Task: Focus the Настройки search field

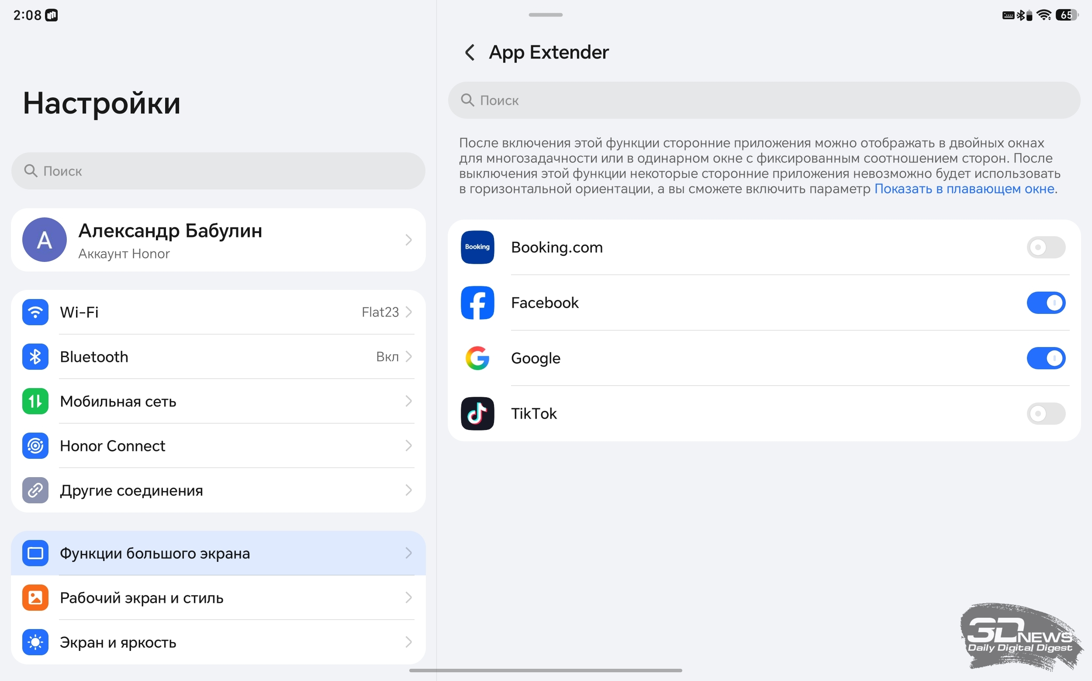Action: (218, 171)
